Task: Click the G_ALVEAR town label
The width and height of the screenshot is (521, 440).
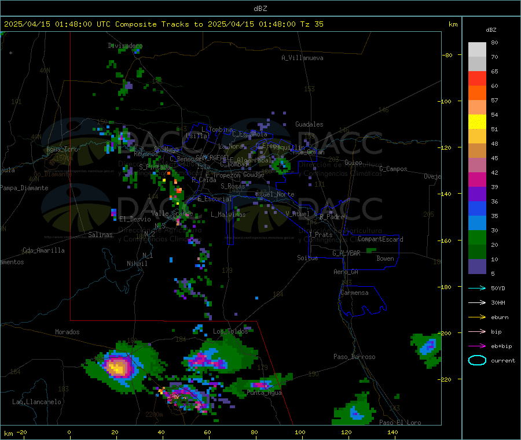Action: pyautogui.click(x=346, y=253)
